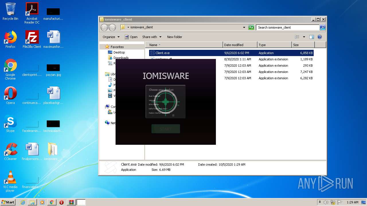This screenshot has height=206, width=367.
Task: Open Skype desktop shortcut
Action: (x=10, y=124)
